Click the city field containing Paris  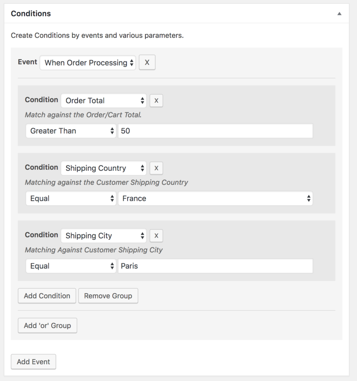pos(215,266)
